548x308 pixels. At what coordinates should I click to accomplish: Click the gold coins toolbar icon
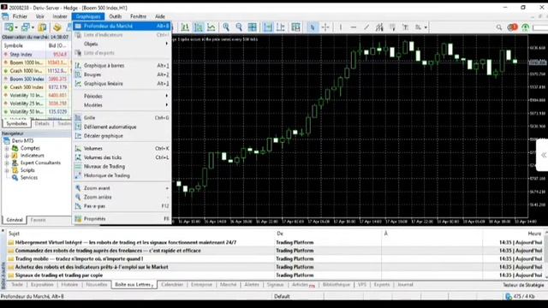pos(57,27)
